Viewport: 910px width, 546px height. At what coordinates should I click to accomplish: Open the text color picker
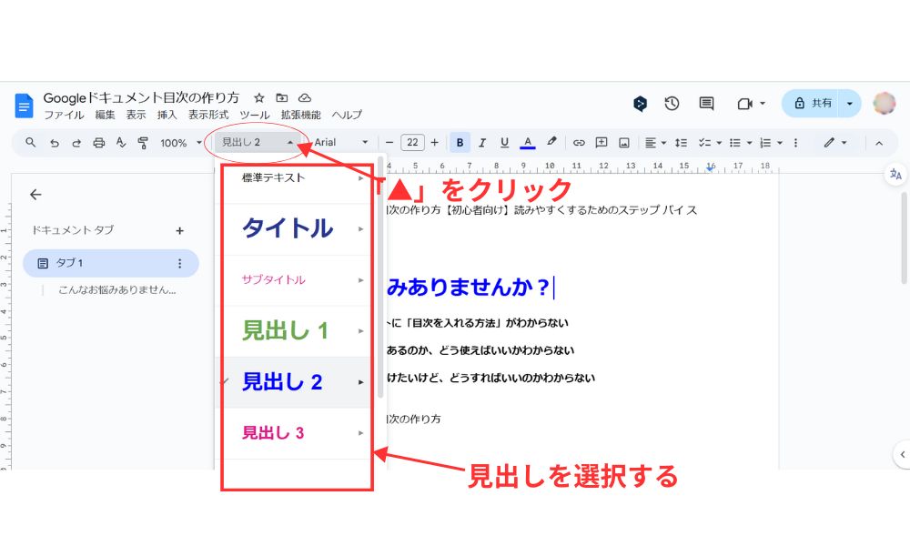pyautogui.click(x=528, y=142)
